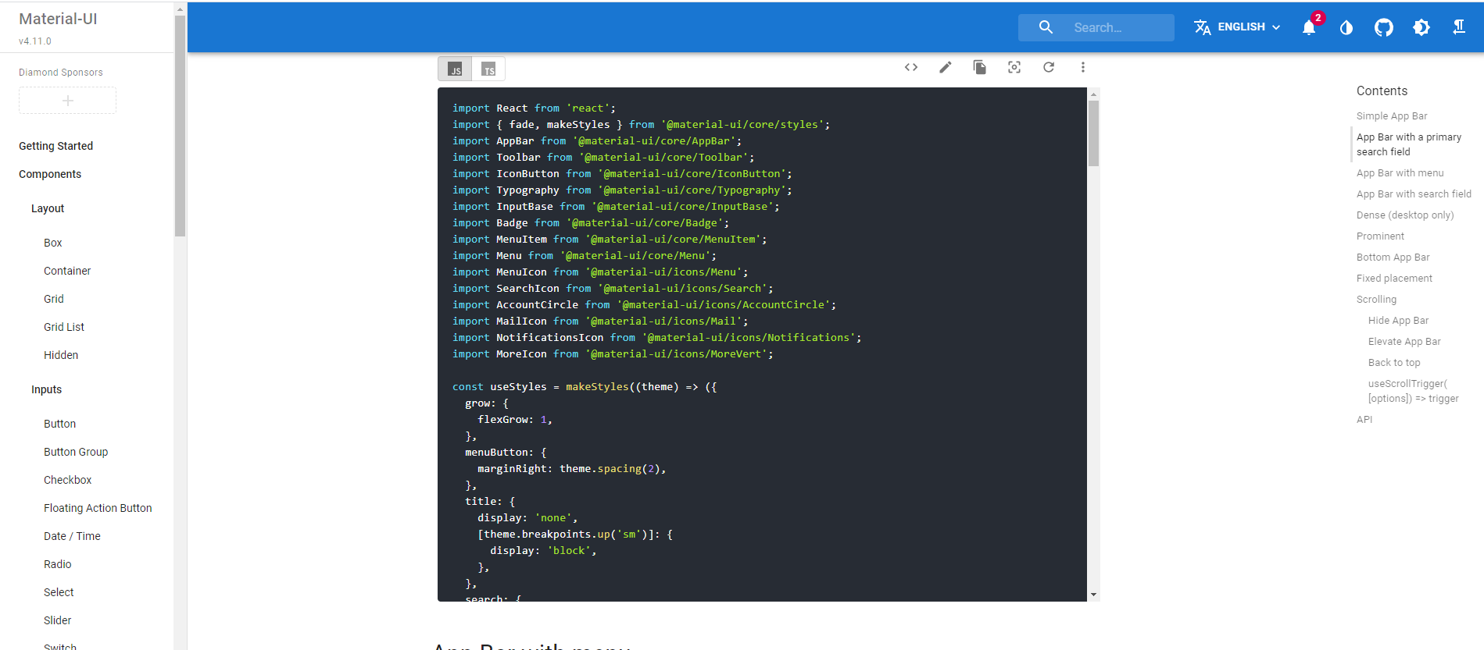Jump to Hide App Bar subsection
The width and height of the screenshot is (1484, 650).
pyautogui.click(x=1398, y=321)
